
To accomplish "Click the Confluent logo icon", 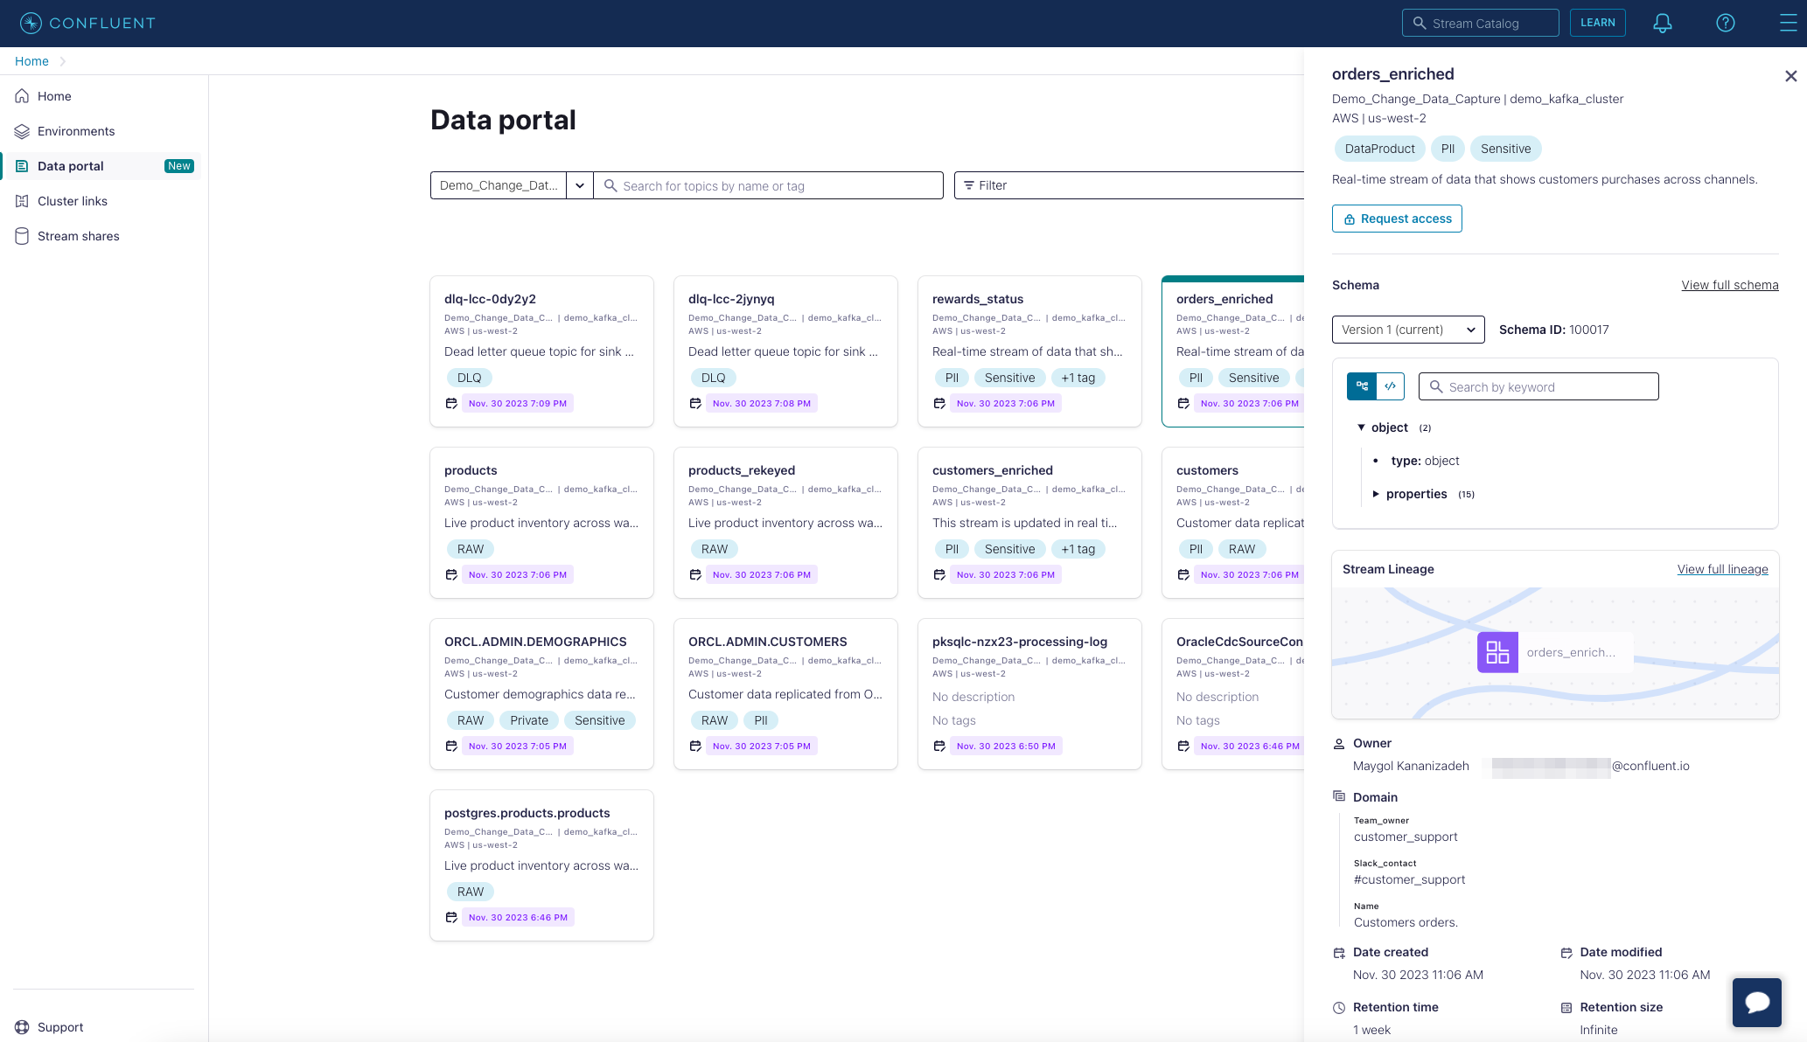I will [31, 24].
